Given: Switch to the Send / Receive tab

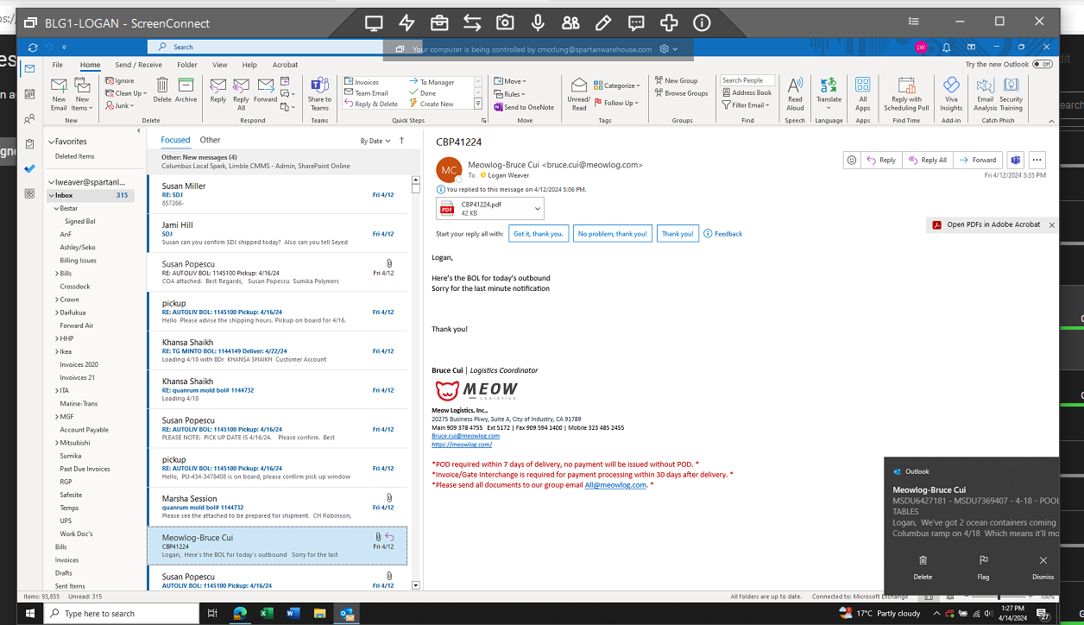Looking at the screenshot, I should coord(138,65).
